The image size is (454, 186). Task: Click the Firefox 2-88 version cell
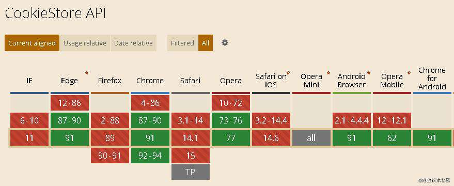coord(110,120)
